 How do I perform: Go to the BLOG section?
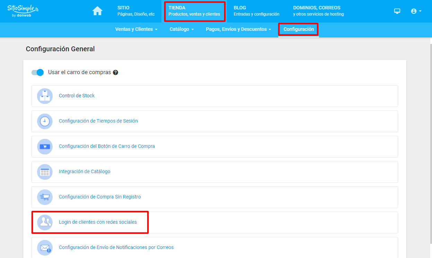[x=256, y=11]
